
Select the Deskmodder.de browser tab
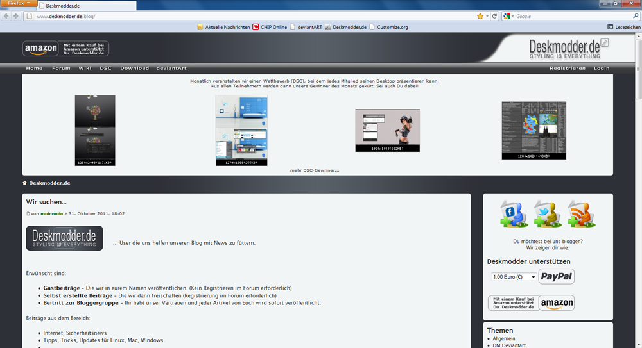(x=87, y=6)
